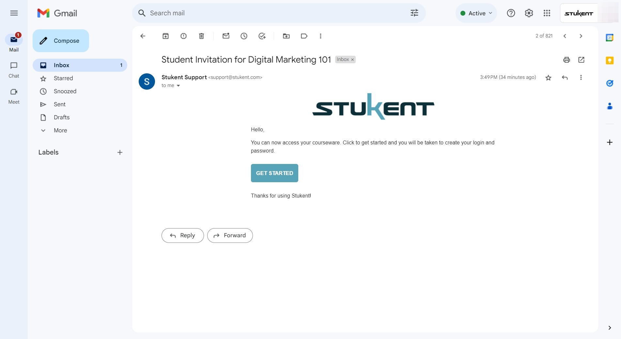
Task: Click the Stukent Support sender avatar
Action: coord(147,81)
